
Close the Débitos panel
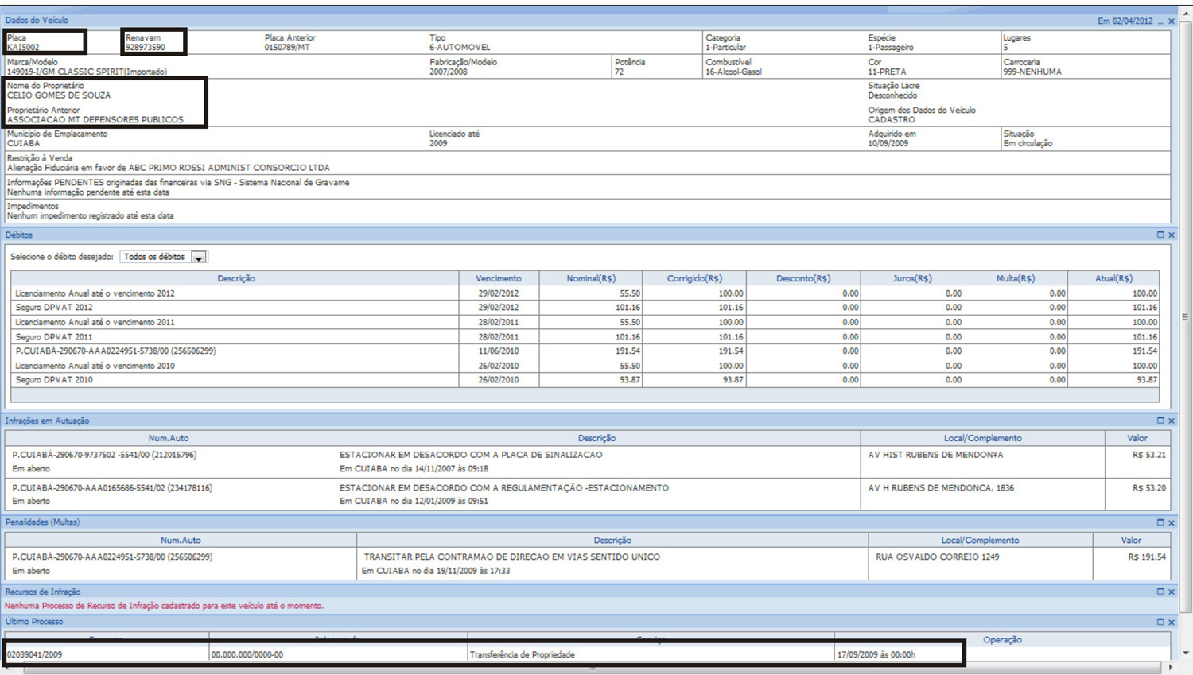[1172, 235]
